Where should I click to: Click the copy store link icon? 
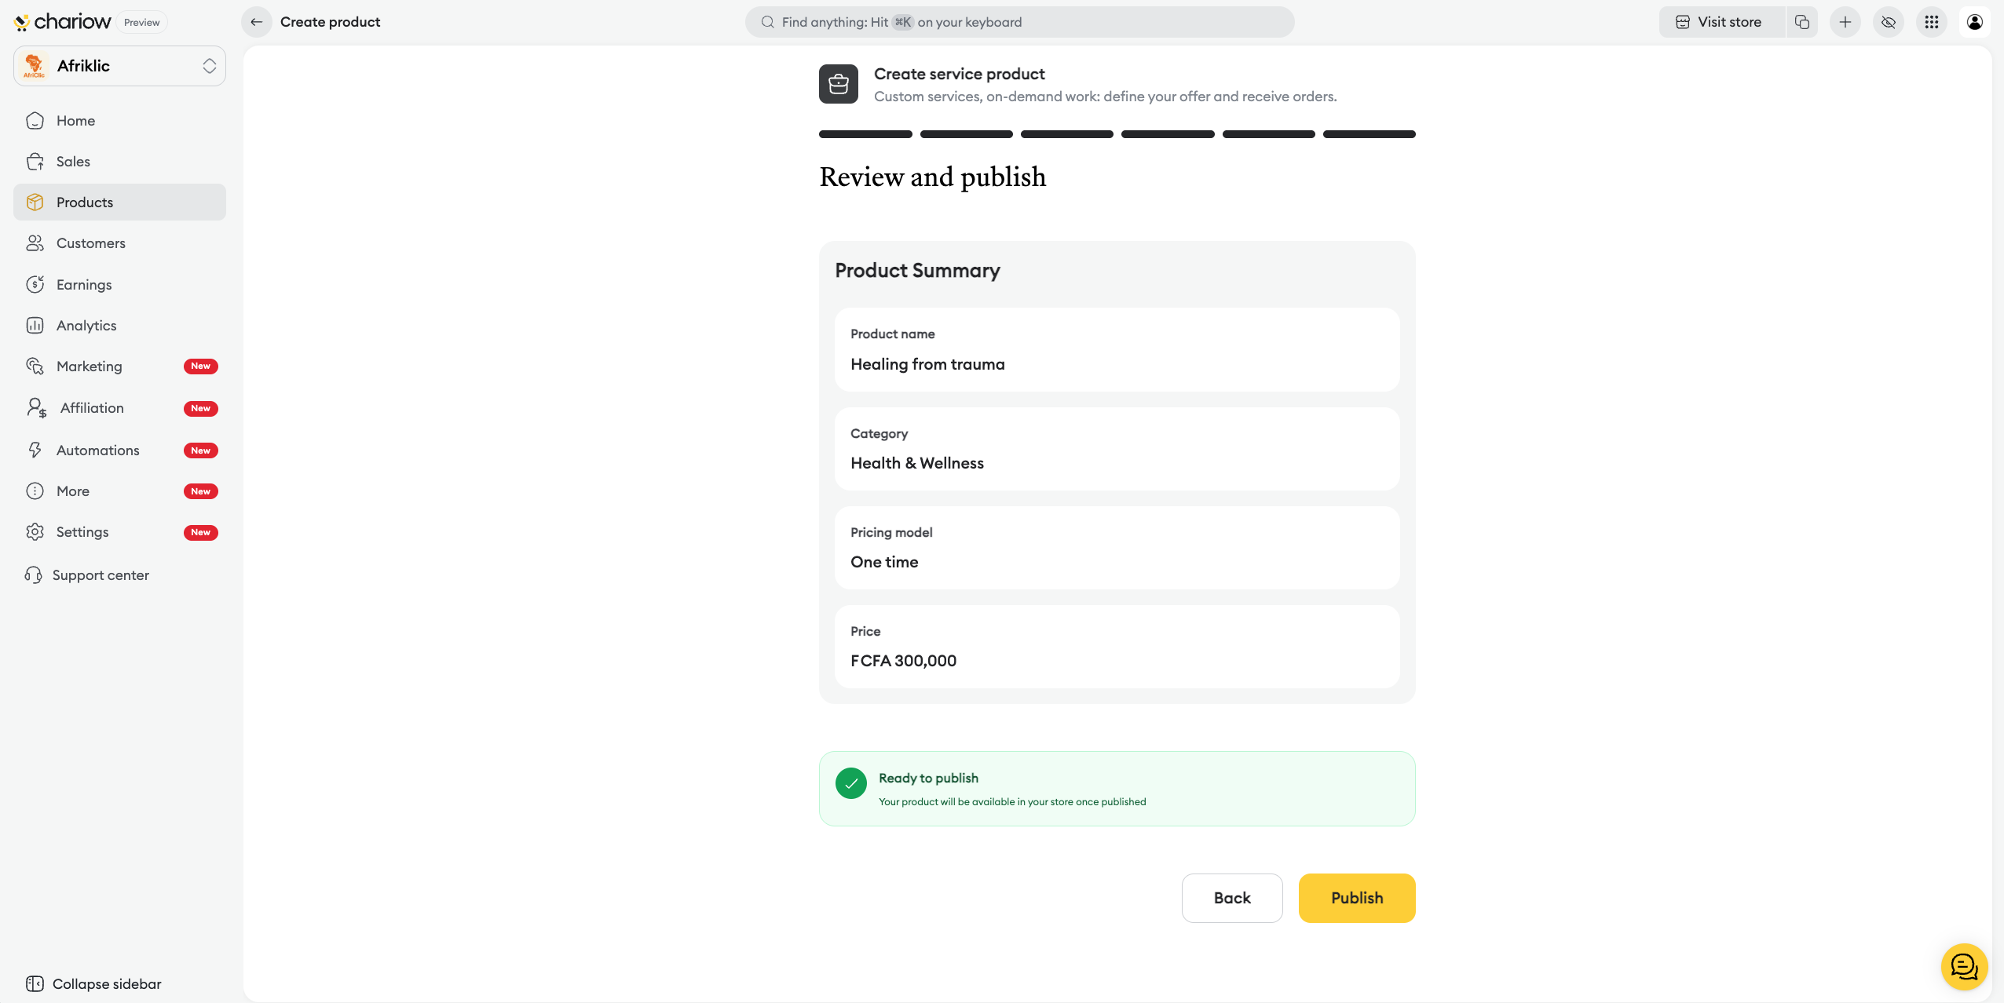tap(1802, 22)
